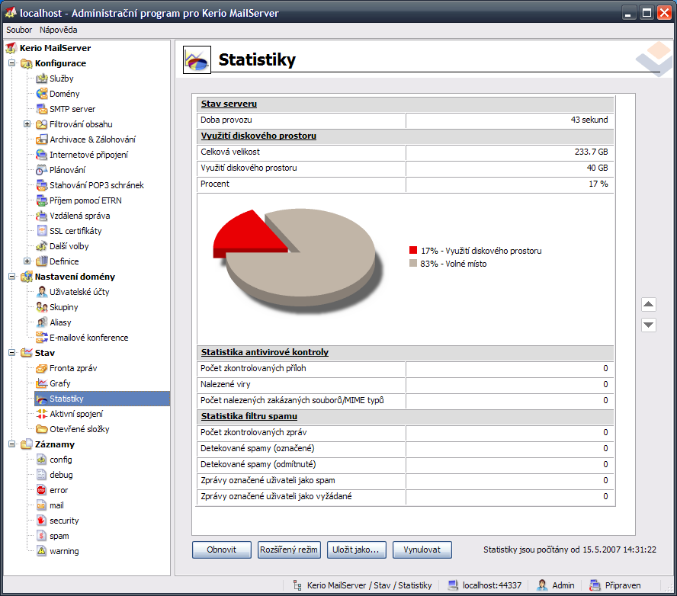Click the scroll up arrow button
The width and height of the screenshot is (677, 596).
649,304
